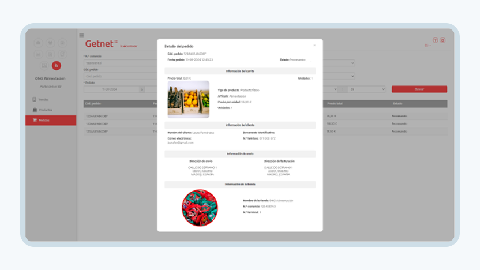This screenshot has height=270, width=480.
Task: Select the first order row 1234ABFABCDEF
Action: click(x=97, y=117)
